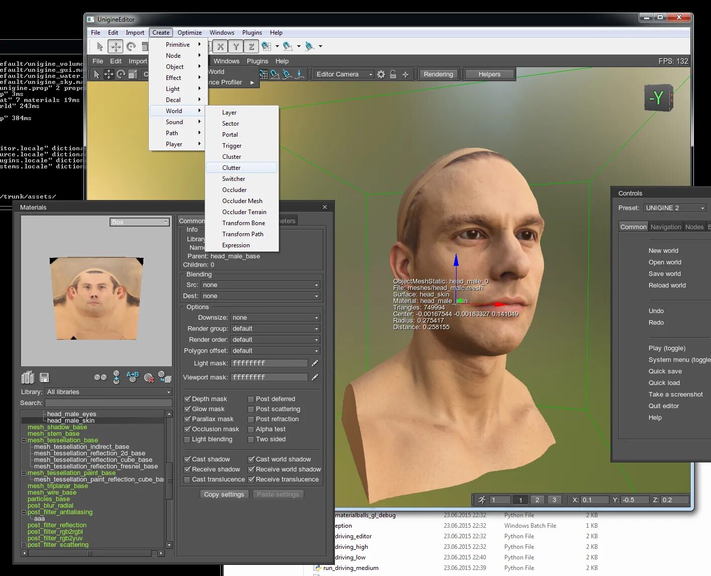
Task: Uncheck Depth mask checkbox
Action: [x=187, y=399]
